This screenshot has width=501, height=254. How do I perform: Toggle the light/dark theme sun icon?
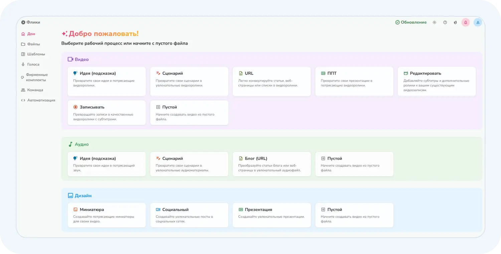click(x=434, y=22)
